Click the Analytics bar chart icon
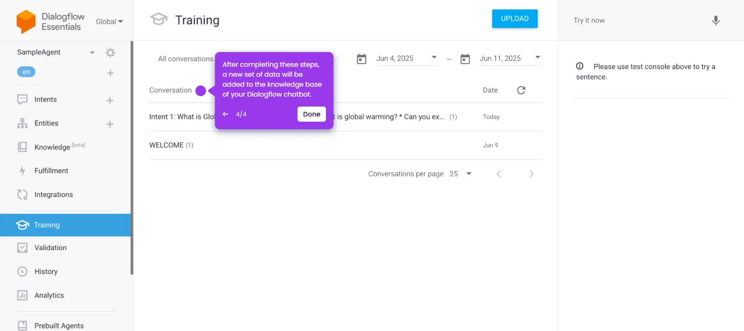Image resolution: width=744 pixels, height=331 pixels. 22,295
